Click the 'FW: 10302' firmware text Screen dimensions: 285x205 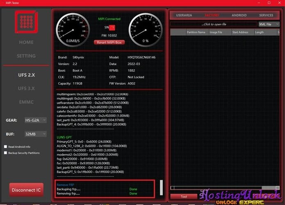109,35
